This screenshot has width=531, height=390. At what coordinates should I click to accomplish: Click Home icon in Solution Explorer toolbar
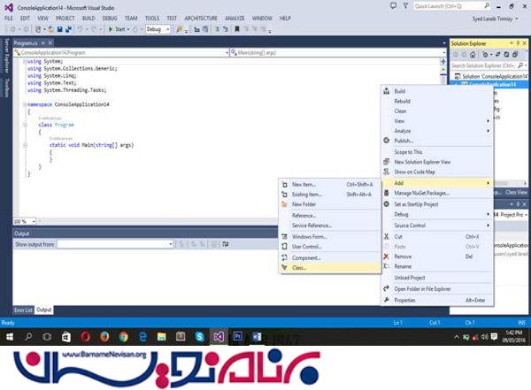click(473, 54)
